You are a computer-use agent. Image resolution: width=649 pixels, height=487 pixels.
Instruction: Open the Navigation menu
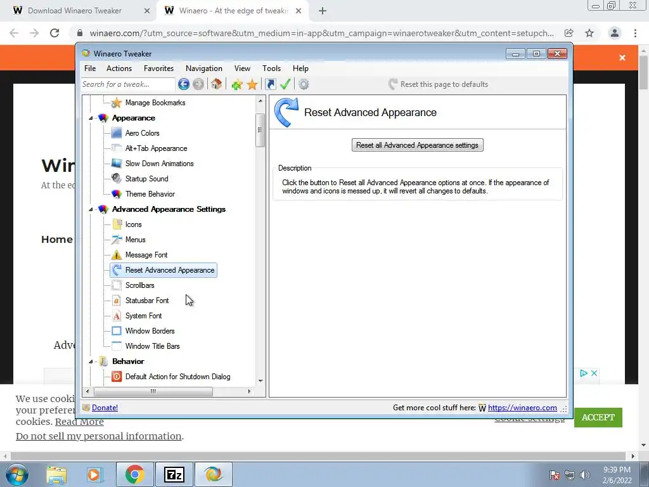(x=204, y=68)
